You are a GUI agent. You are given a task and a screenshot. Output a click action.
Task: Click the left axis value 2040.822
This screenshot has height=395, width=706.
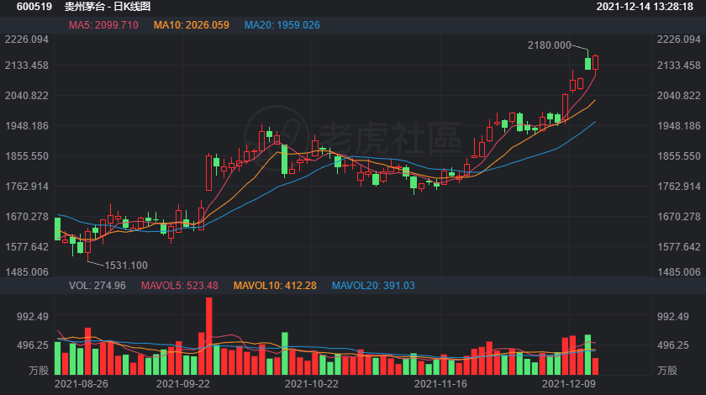27,96
